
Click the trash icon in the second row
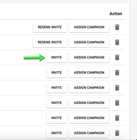[117, 42]
